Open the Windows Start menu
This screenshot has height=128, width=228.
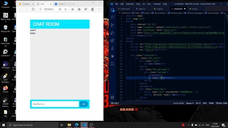(4, 125)
